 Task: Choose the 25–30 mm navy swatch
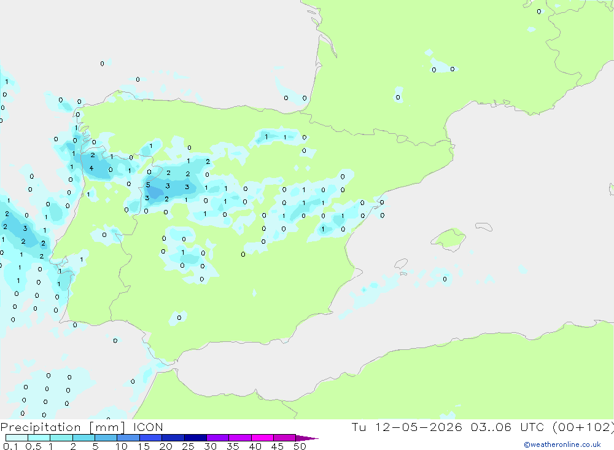pyautogui.click(x=195, y=438)
